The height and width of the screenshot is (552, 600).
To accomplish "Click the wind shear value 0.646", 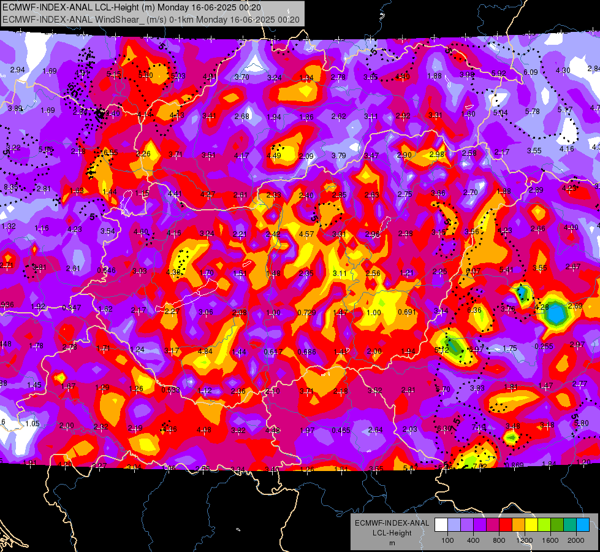I will (x=106, y=270).
